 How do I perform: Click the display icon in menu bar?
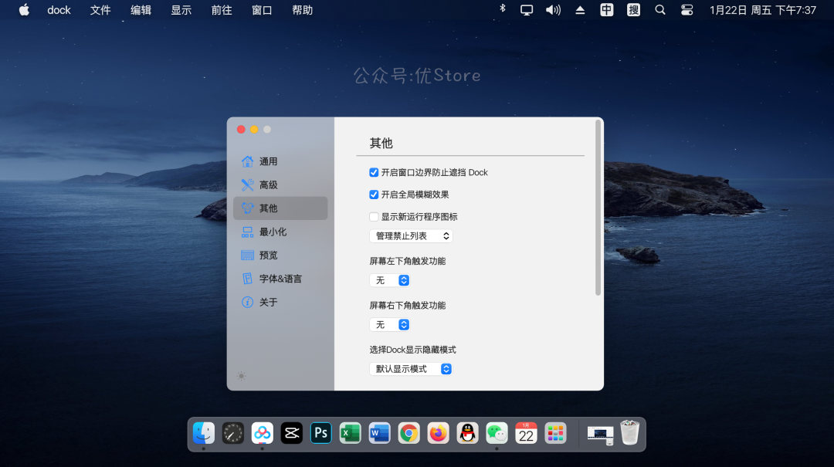[527, 10]
